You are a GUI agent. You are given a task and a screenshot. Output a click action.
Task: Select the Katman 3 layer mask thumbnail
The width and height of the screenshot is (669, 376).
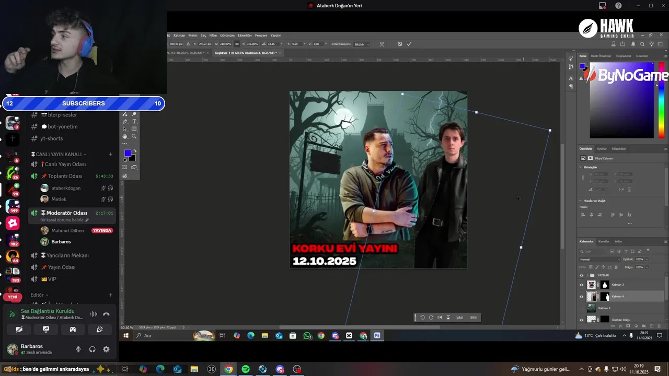(x=605, y=285)
